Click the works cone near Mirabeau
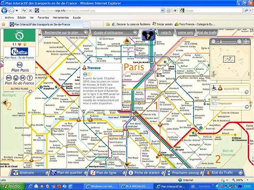The height and width of the screenshot is (190, 254). pyautogui.click(x=31, y=159)
